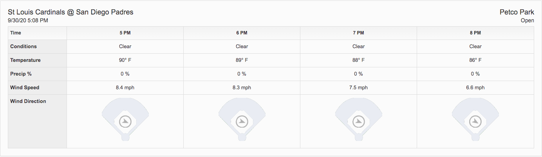Click St Louis Cardinals @ San Diego Padres title
Viewport: 542px width, 157px height.
(x=70, y=12)
